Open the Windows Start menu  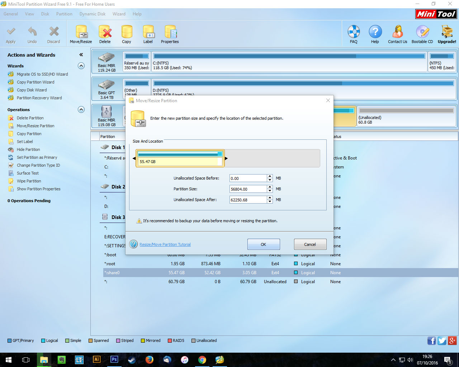9,359
